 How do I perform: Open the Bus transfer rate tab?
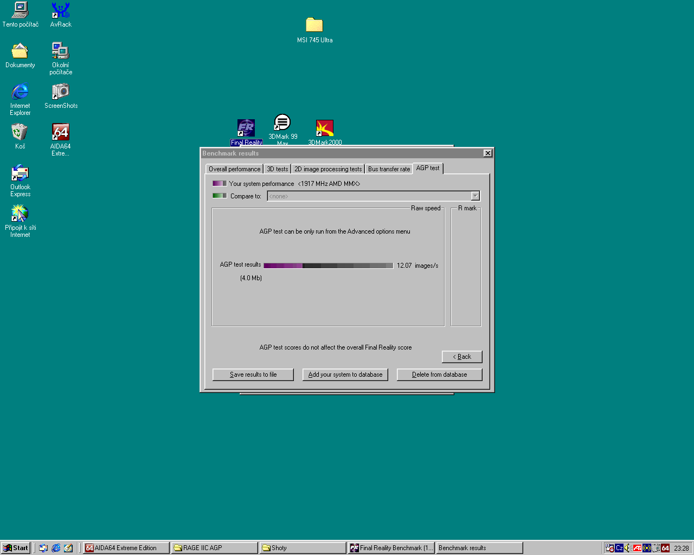tap(389, 169)
